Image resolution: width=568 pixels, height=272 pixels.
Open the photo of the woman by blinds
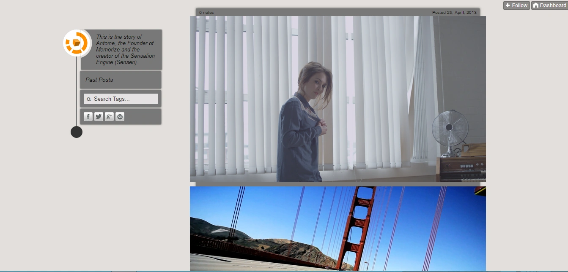point(338,99)
